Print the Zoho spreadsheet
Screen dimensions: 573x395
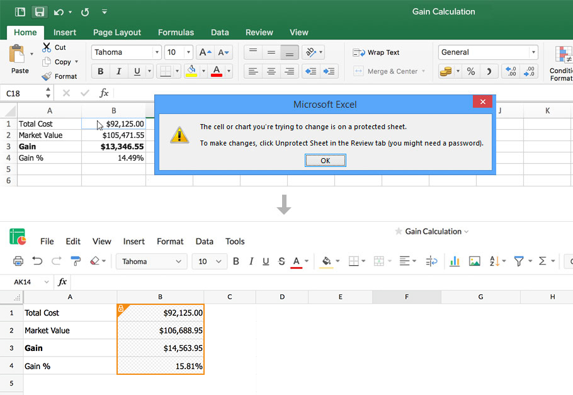pyautogui.click(x=18, y=260)
